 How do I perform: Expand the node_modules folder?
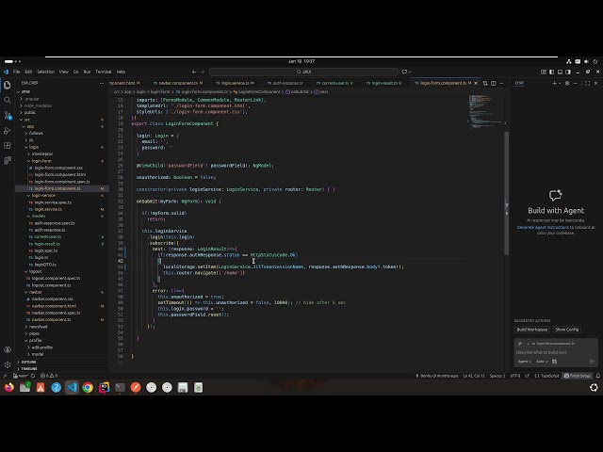(x=38, y=105)
